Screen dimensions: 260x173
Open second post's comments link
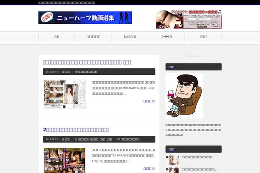130,139
